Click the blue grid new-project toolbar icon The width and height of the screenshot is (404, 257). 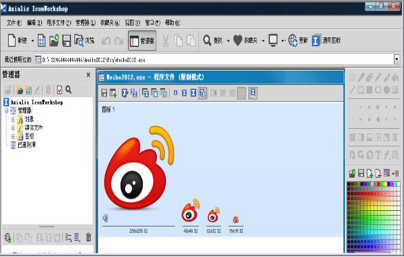click(41, 41)
